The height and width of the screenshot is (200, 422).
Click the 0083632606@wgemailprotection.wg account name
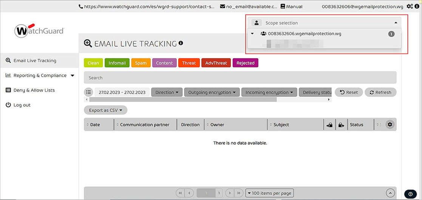tap(363, 6)
